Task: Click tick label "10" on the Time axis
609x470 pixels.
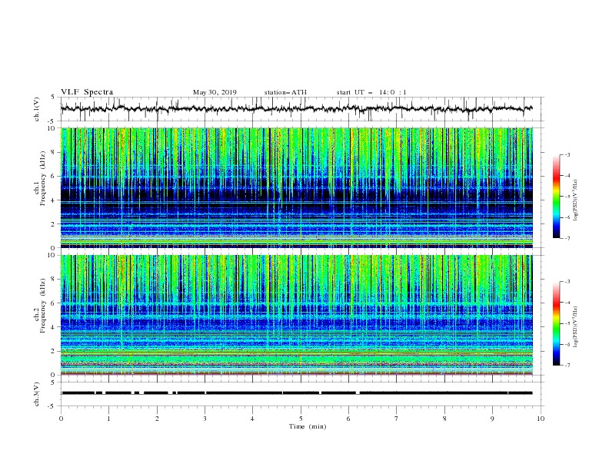Action: (541, 419)
